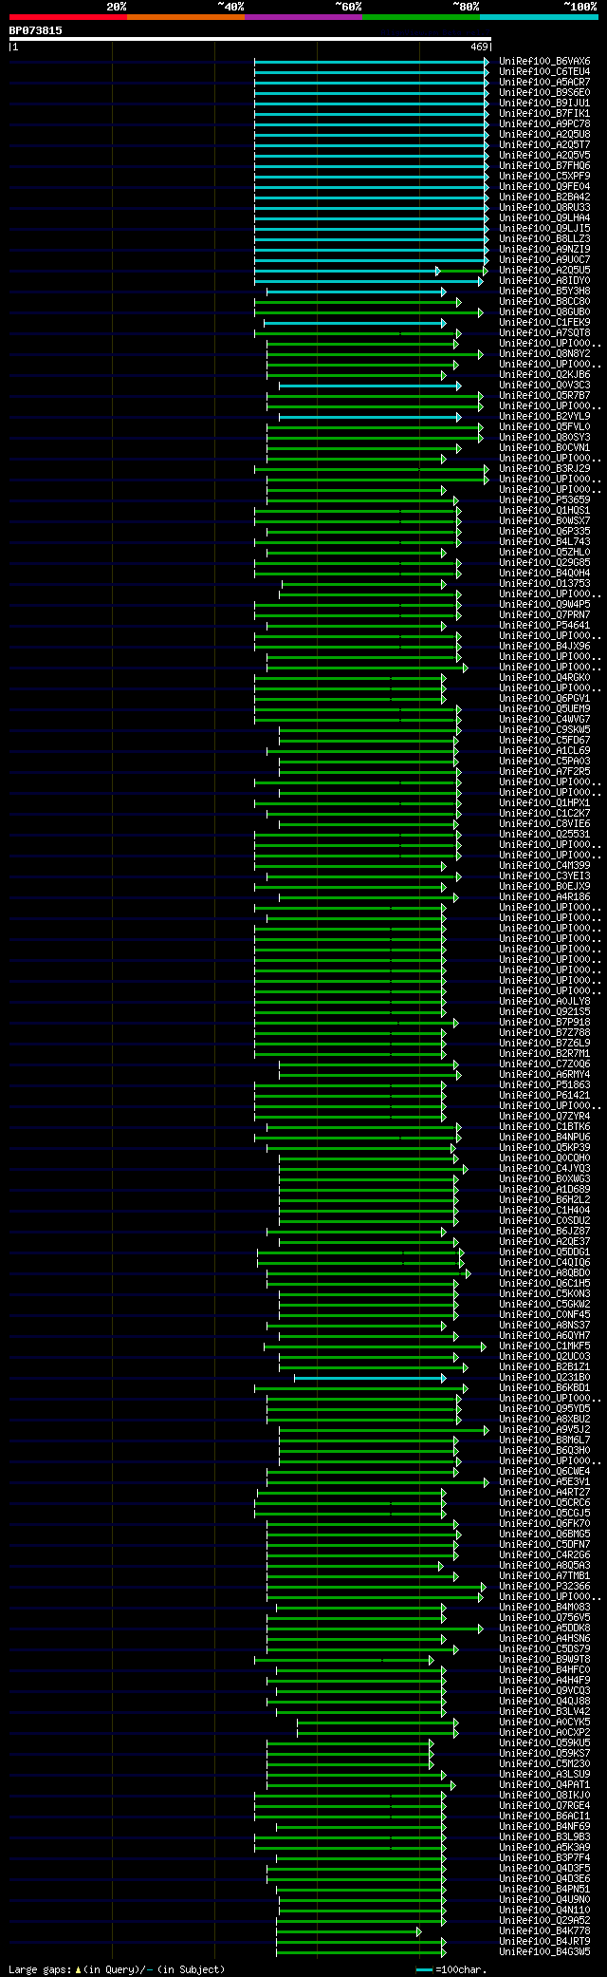Select the UniRef100_A8IDY0 label
Viewport: 607px width, 1977px height.
[544, 281]
